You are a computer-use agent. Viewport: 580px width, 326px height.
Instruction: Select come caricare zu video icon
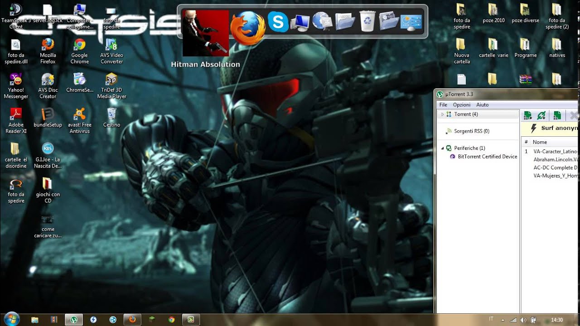click(x=48, y=226)
